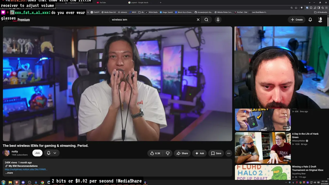Open the nutty channel name link
329x185 pixels.
coord(15,152)
